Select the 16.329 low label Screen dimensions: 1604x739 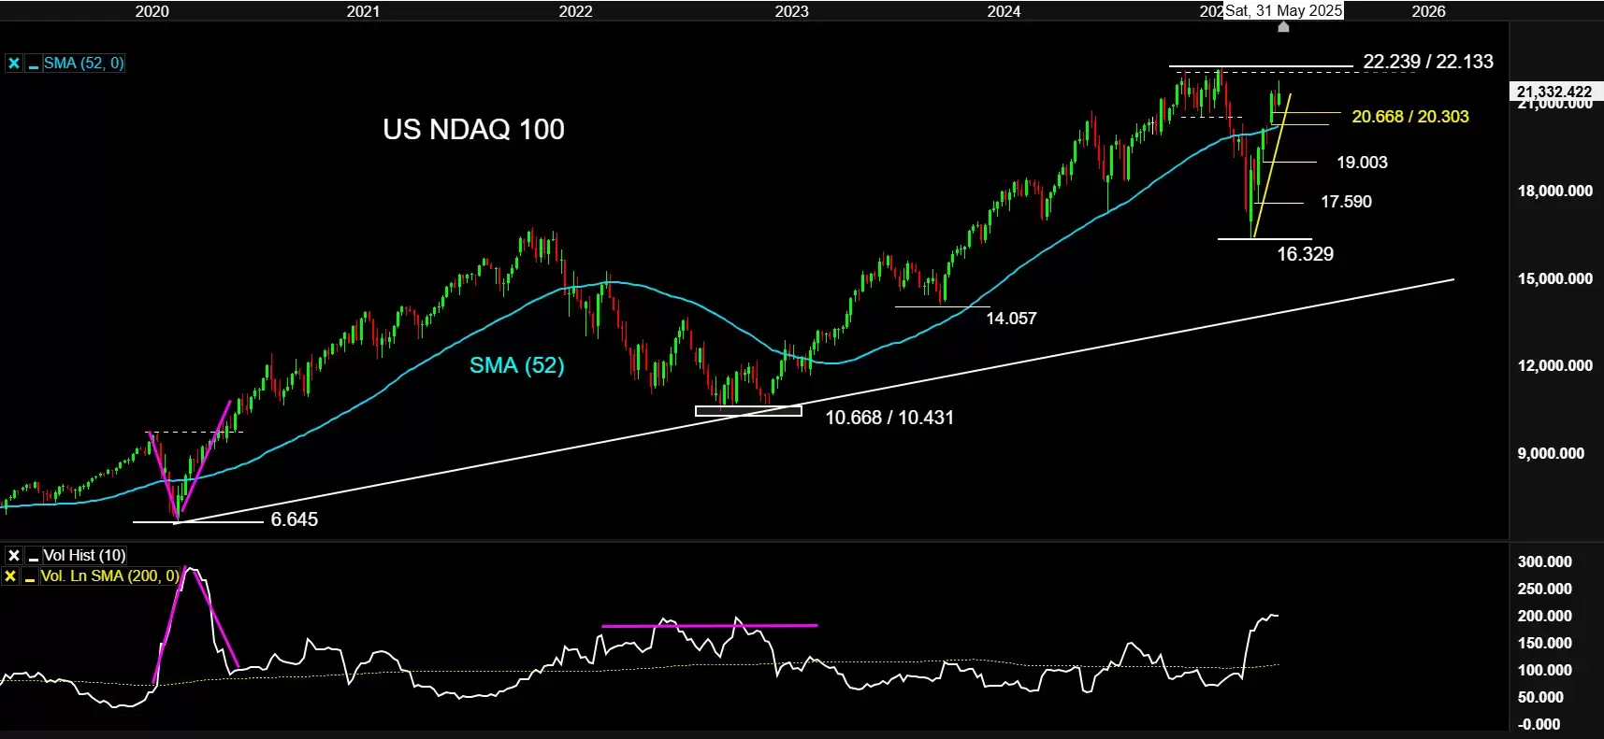(1306, 254)
